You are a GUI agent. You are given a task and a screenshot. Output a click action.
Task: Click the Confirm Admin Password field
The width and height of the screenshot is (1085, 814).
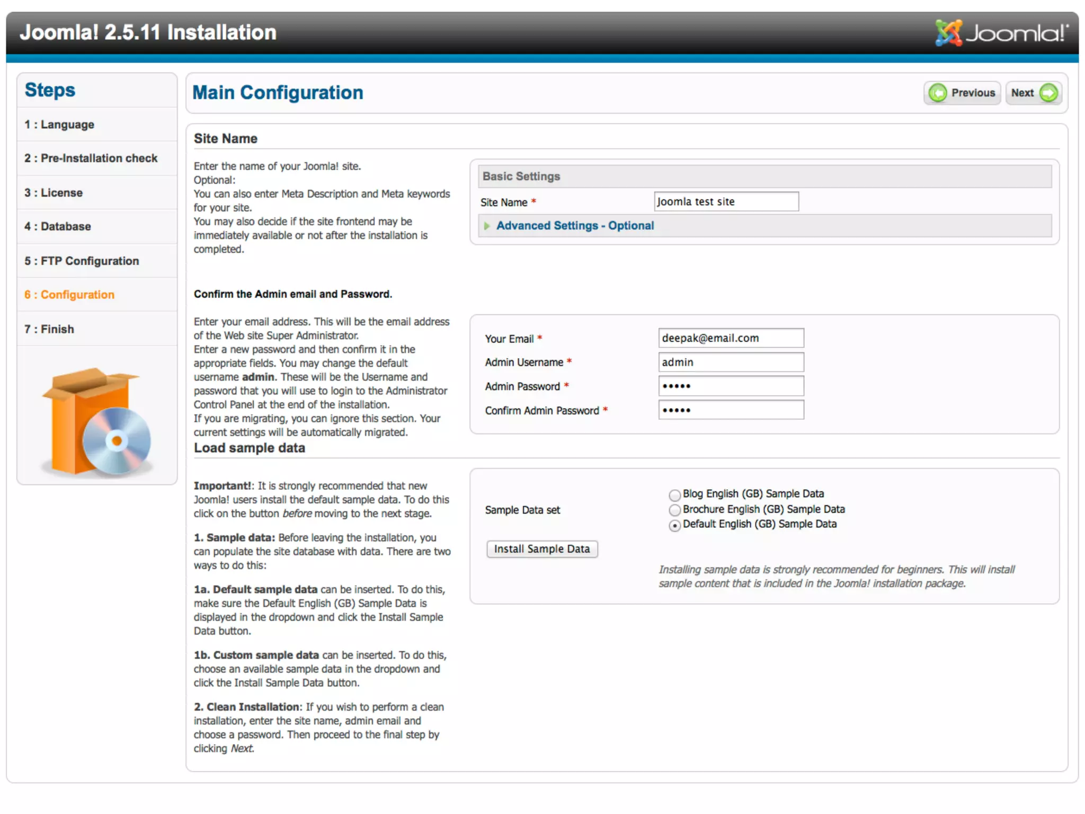click(731, 410)
